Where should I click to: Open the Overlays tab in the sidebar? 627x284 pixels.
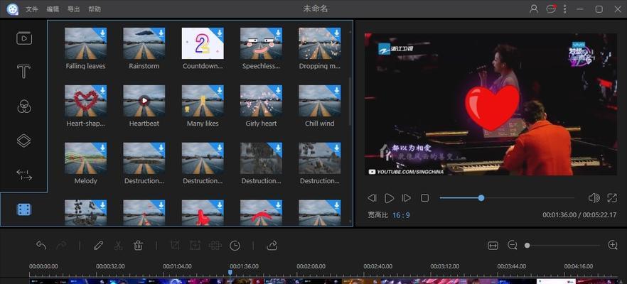pyautogui.click(x=24, y=141)
